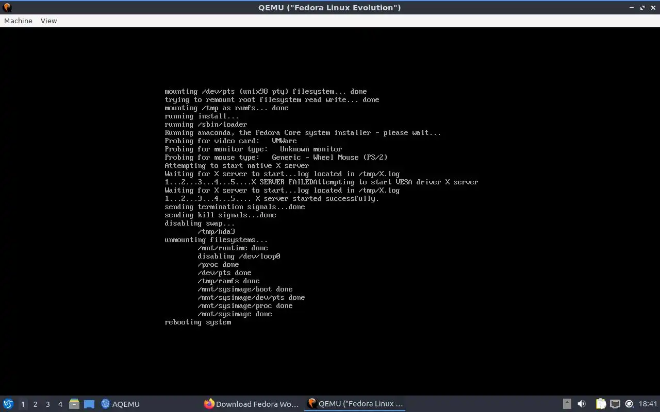Click the QEMU window icon in title bar
This screenshot has width=660, height=412.
coord(7,7)
